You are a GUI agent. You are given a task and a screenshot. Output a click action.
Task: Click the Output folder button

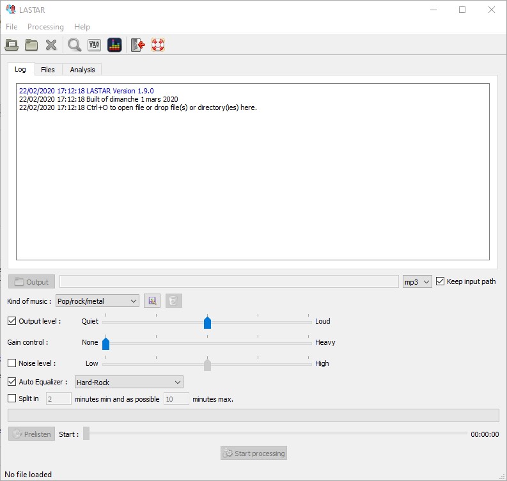(32, 281)
